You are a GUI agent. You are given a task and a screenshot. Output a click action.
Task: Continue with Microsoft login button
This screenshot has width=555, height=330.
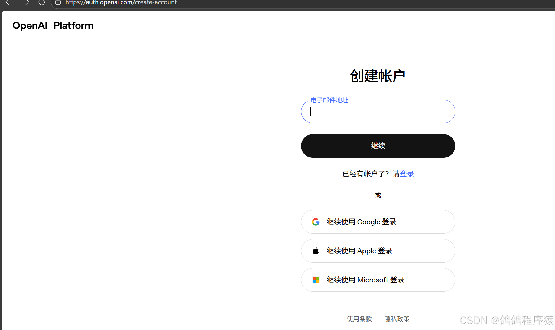click(378, 280)
